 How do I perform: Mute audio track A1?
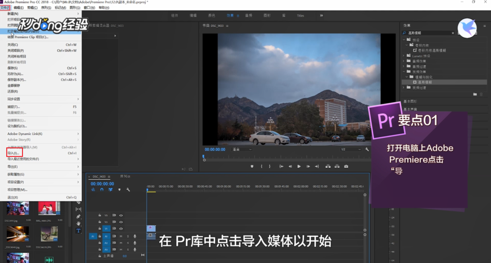[121, 237]
